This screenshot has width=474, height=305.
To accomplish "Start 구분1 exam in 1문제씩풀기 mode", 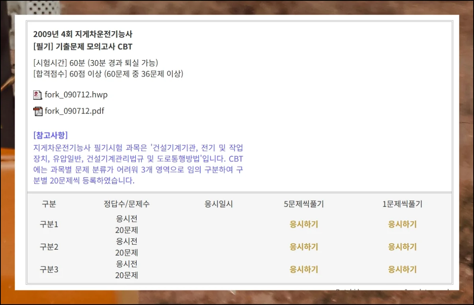I will click(402, 225).
